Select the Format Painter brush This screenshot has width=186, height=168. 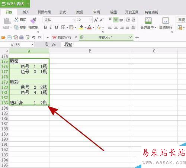pyautogui.click(x=33, y=20)
